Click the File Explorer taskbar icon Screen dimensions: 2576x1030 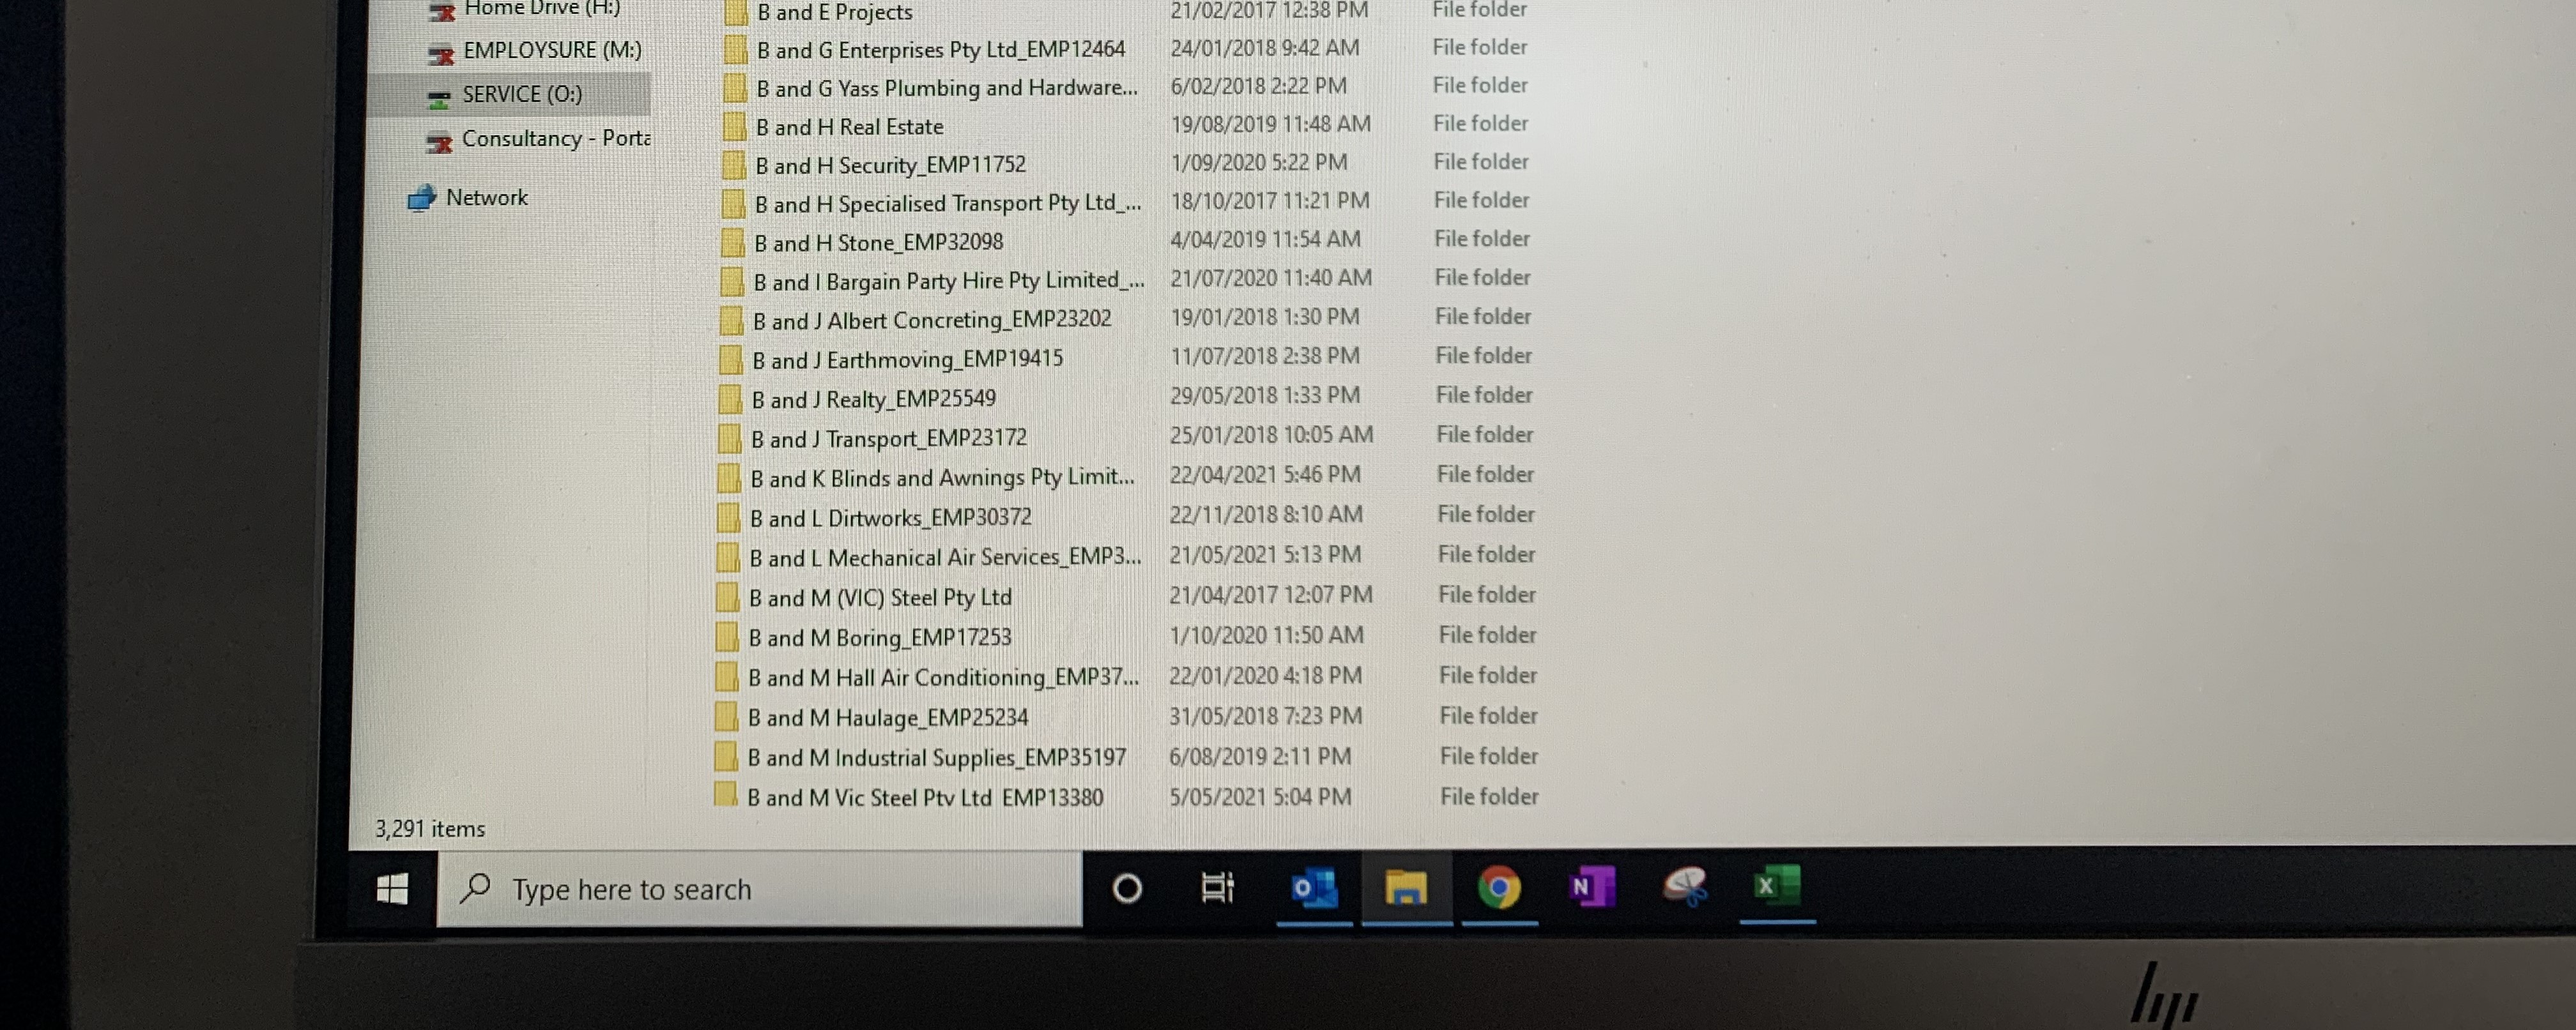[1405, 887]
